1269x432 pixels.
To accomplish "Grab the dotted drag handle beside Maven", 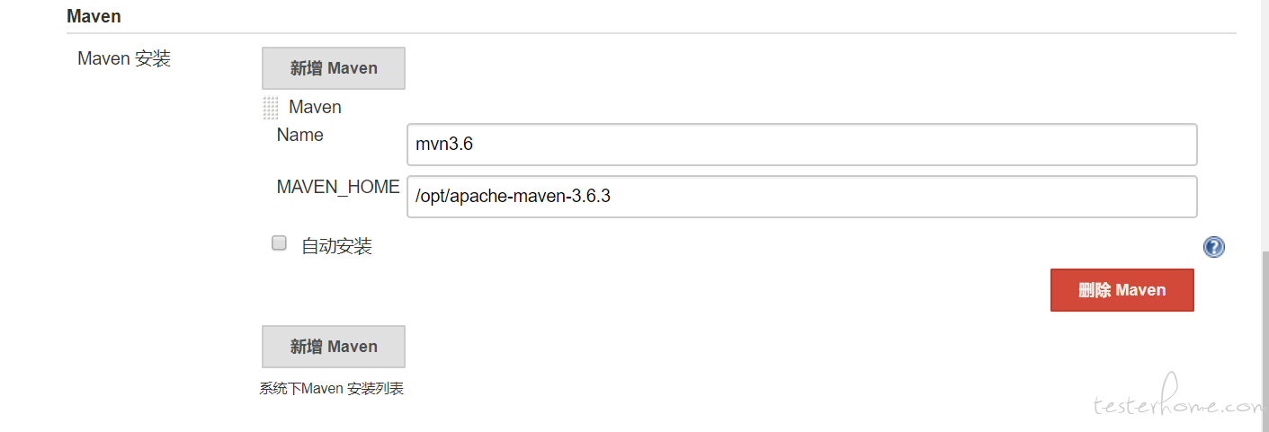I will 271,108.
